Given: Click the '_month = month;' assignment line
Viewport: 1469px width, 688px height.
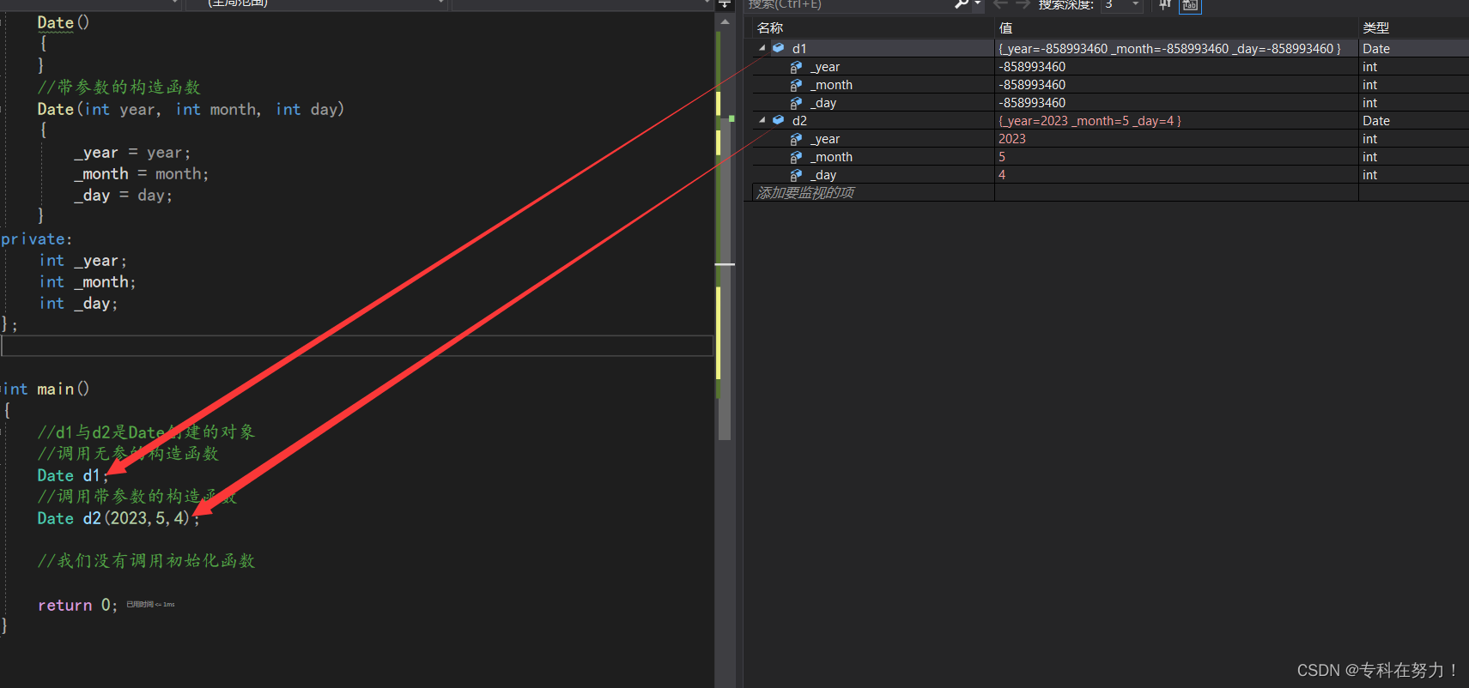Looking at the screenshot, I should [x=141, y=174].
